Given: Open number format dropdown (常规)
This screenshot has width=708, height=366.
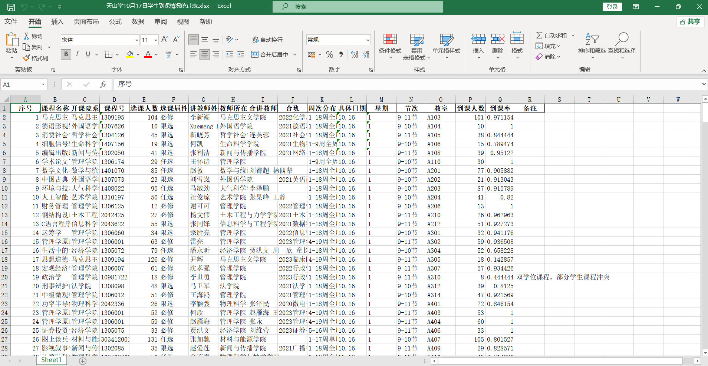Looking at the screenshot, I should coord(368,40).
